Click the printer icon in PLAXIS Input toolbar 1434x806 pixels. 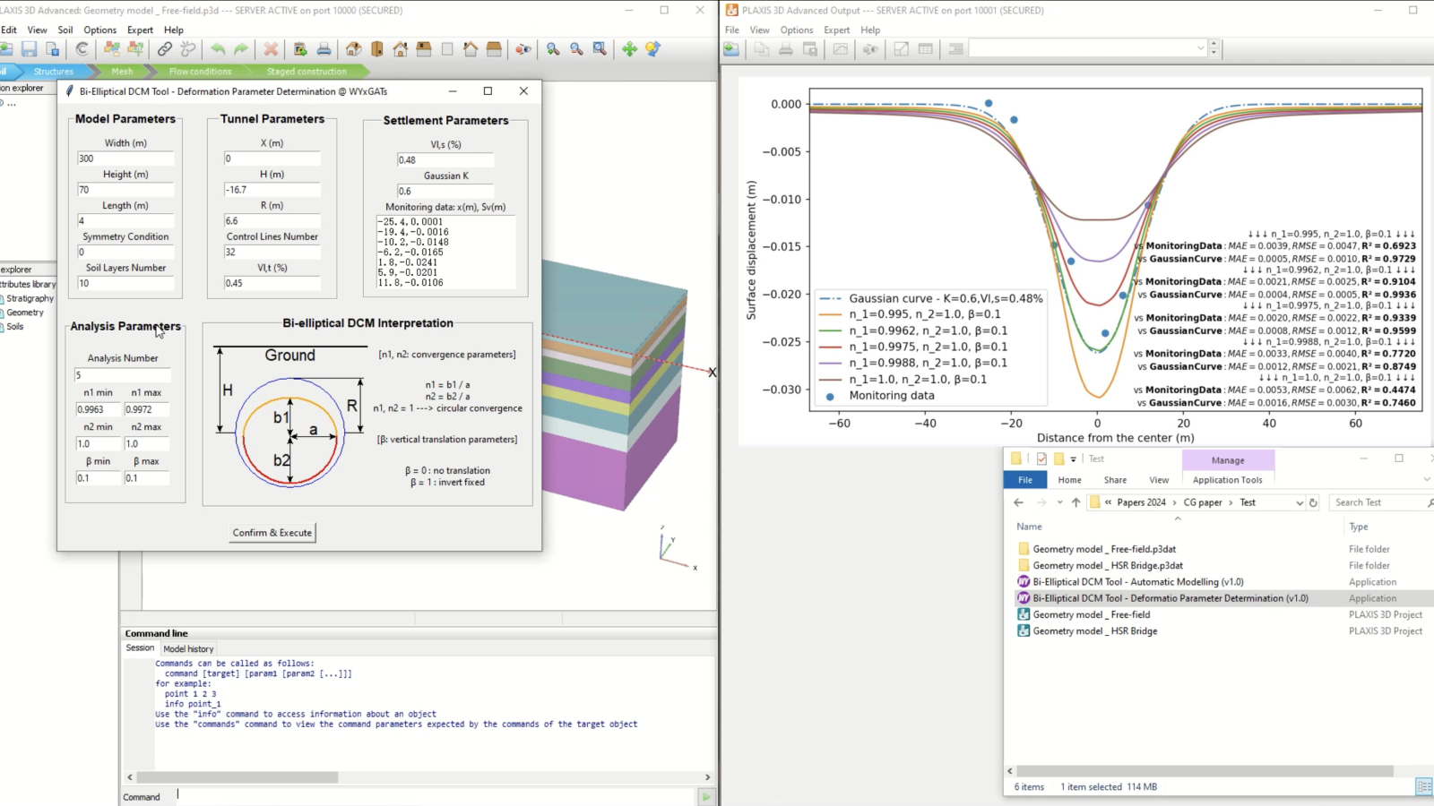[324, 49]
